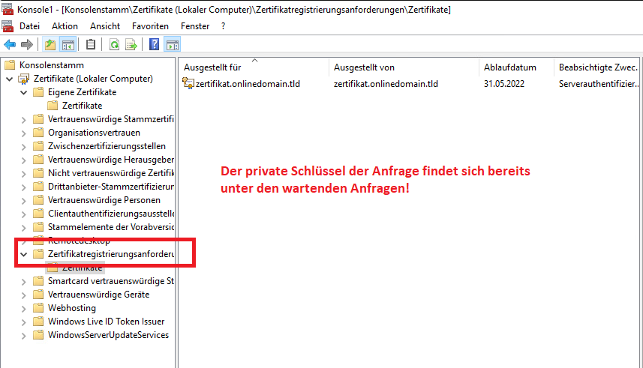Click the Up one level folder icon
This screenshot has height=368, width=643.
(x=50, y=44)
